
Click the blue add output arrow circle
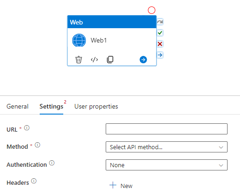[143, 60]
